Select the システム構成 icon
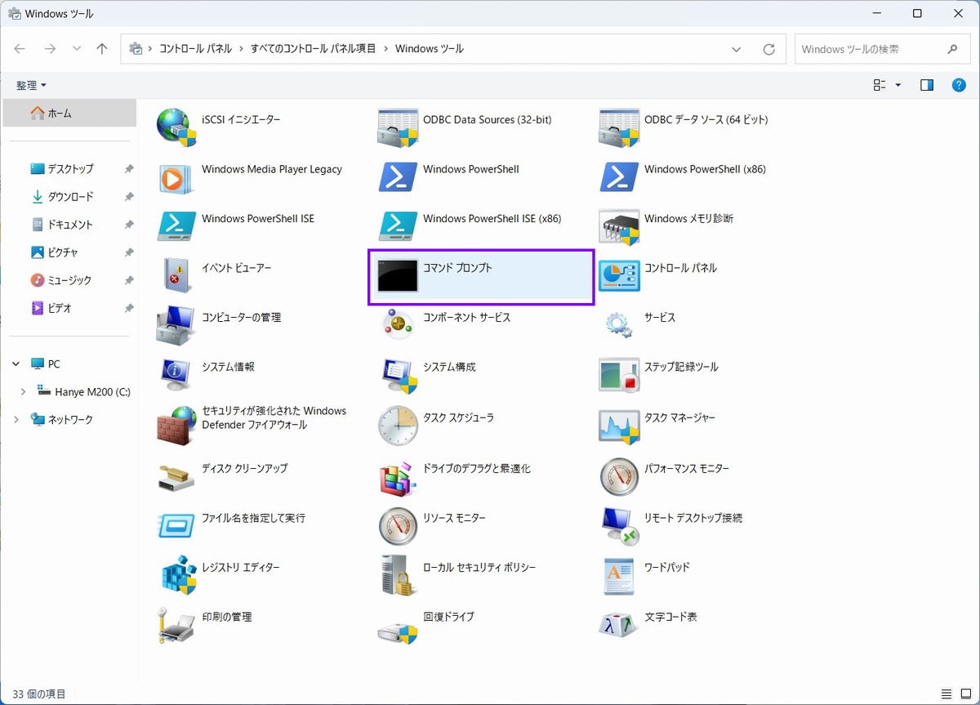The width and height of the screenshot is (980, 705). click(x=398, y=375)
